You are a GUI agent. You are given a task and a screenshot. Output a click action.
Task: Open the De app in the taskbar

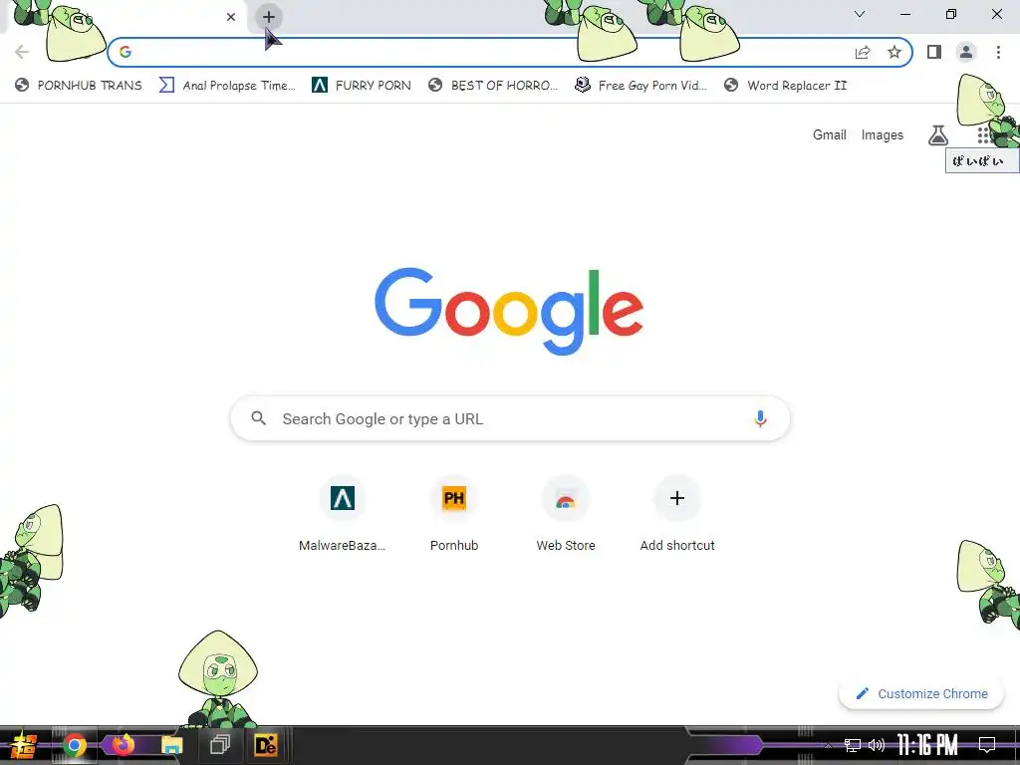click(x=265, y=745)
